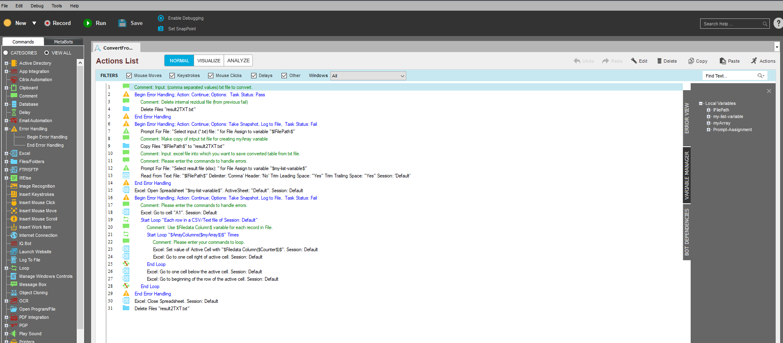This screenshot has width=783, height=343.
Task: Run the bot with Run icon
Action: (x=87, y=23)
